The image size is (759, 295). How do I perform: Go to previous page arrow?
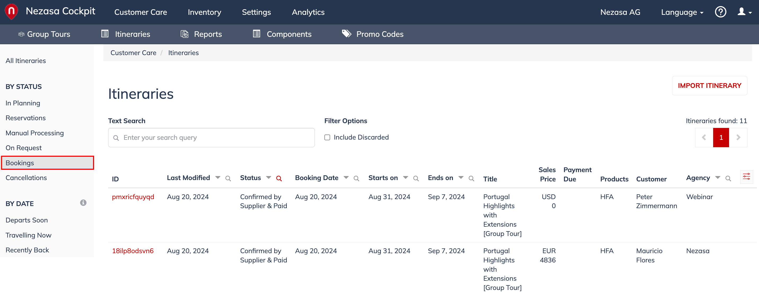[x=704, y=137]
